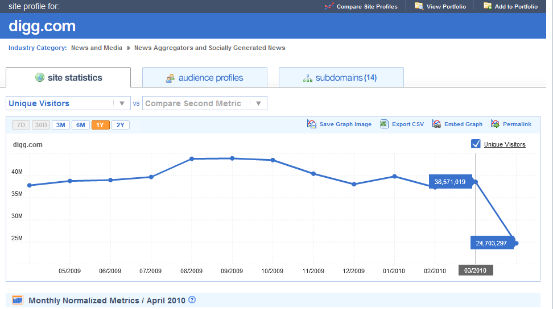Click the View Portfolio folder icon
Image resolution: width=553 pixels, height=309 pixels.
419,6
